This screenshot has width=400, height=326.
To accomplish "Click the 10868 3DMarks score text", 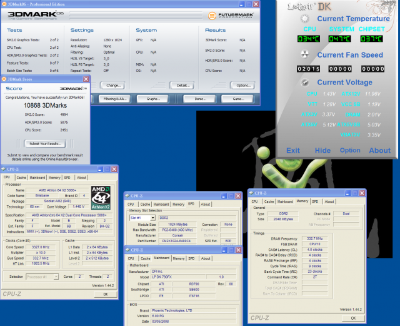I will [x=46, y=106].
